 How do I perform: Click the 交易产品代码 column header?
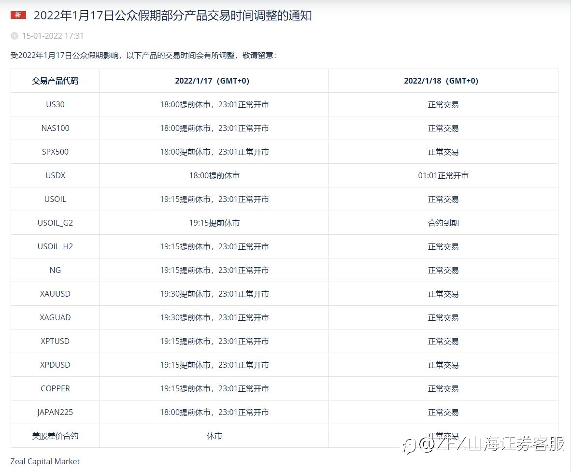click(x=56, y=81)
